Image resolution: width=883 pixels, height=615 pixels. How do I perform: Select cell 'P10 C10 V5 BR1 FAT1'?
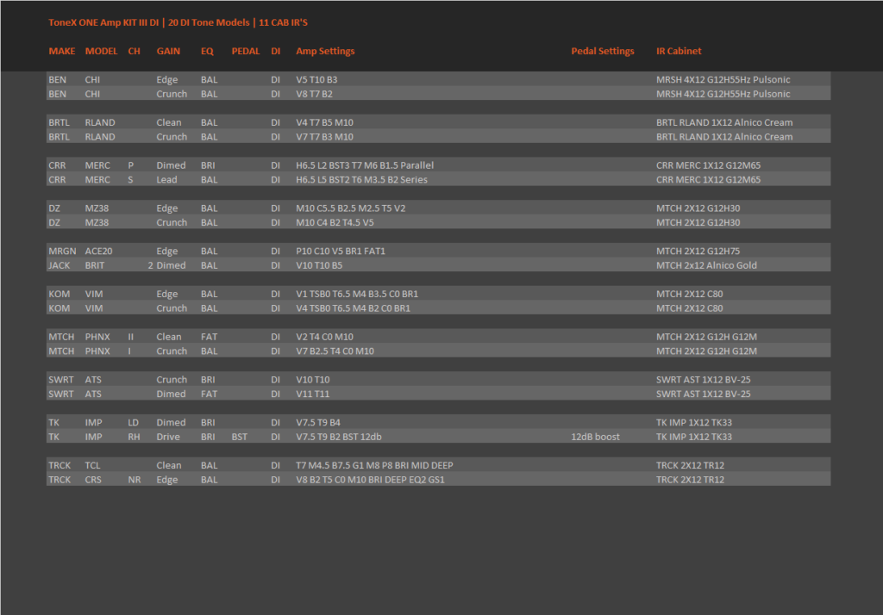coord(341,251)
